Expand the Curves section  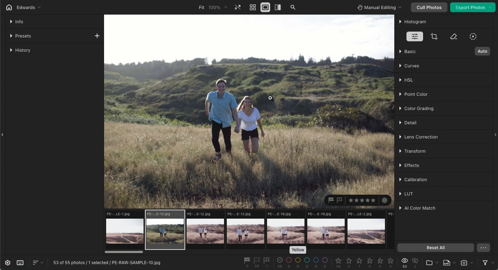[444, 66]
